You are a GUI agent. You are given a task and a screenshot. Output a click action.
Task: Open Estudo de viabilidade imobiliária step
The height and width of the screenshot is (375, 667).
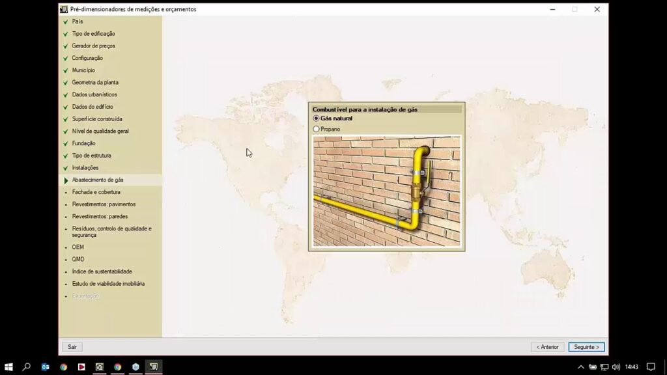(x=108, y=284)
